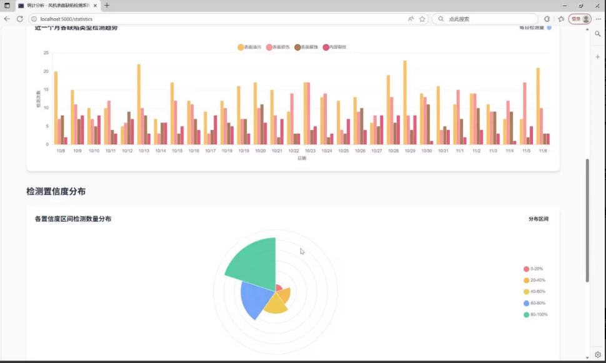The height and width of the screenshot is (363, 606).
Task: Open the sidebar search icon
Action: pos(597,34)
